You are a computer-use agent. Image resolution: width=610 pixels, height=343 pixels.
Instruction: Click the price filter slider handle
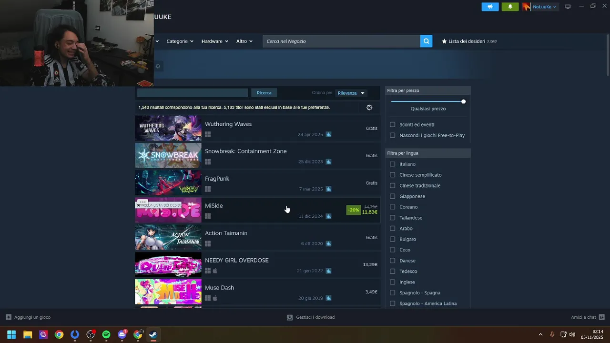coord(463,101)
